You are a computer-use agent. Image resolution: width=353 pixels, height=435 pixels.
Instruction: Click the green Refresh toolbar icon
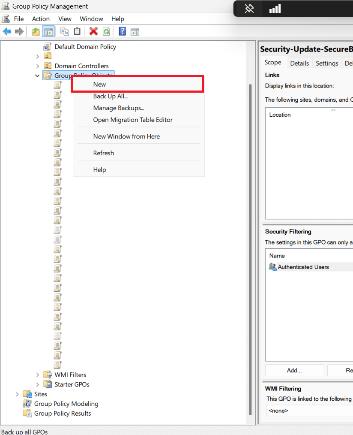click(x=106, y=31)
